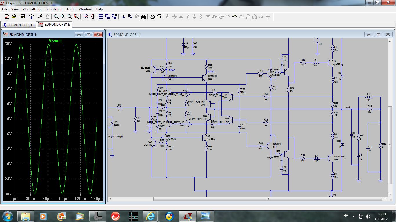This screenshot has height=222, width=396.
Task: Click the Undo arrow icon
Action: coord(235,17)
